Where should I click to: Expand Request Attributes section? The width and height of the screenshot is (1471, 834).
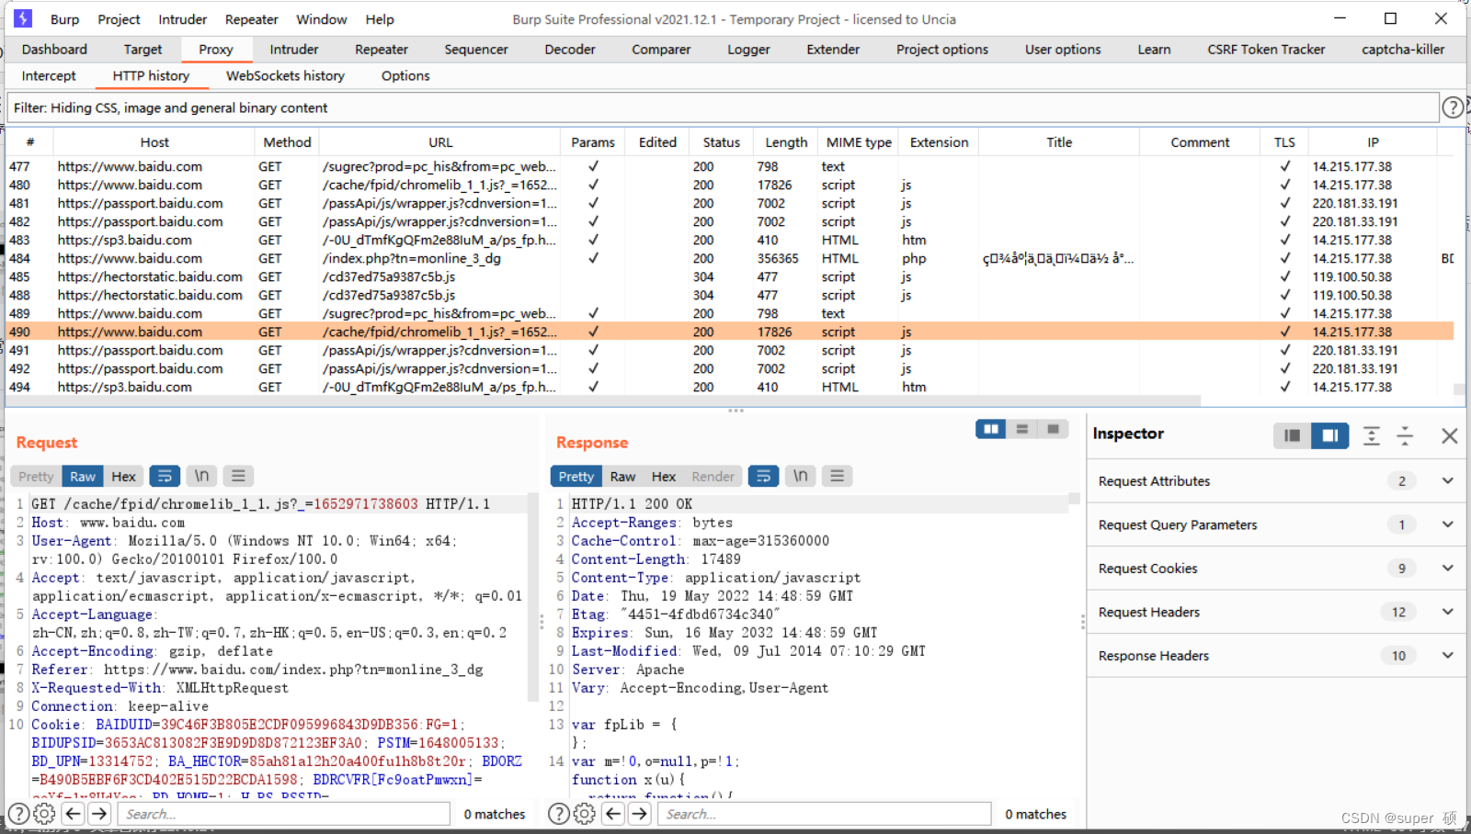click(x=1447, y=480)
